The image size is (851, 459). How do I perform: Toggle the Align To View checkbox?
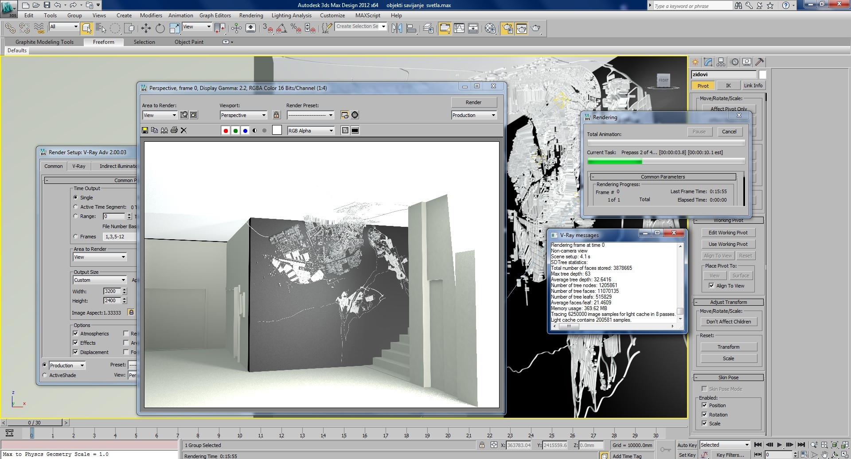coord(711,286)
